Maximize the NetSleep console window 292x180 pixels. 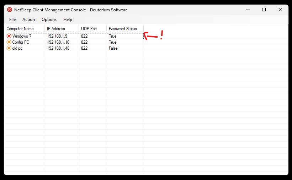pos(264,10)
